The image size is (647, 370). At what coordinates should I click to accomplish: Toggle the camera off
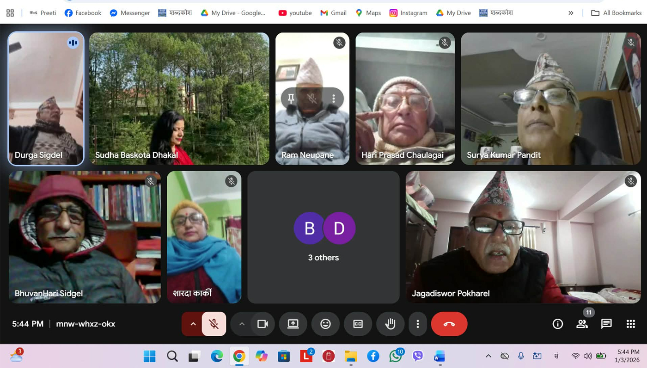pyautogui.click(x=262, y=324)
